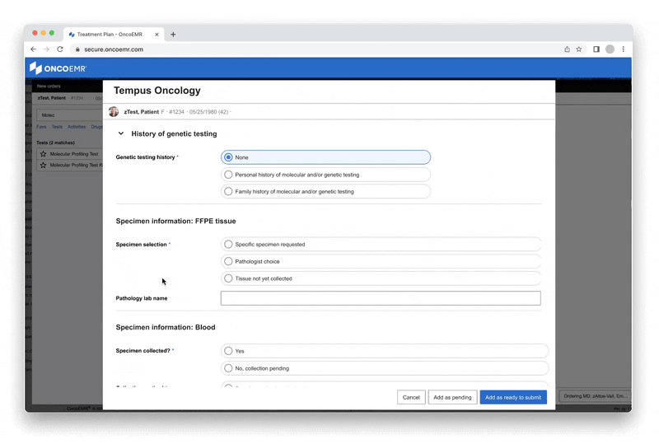
Task: Click the browser forward arrow
Action: pos(47,49)
